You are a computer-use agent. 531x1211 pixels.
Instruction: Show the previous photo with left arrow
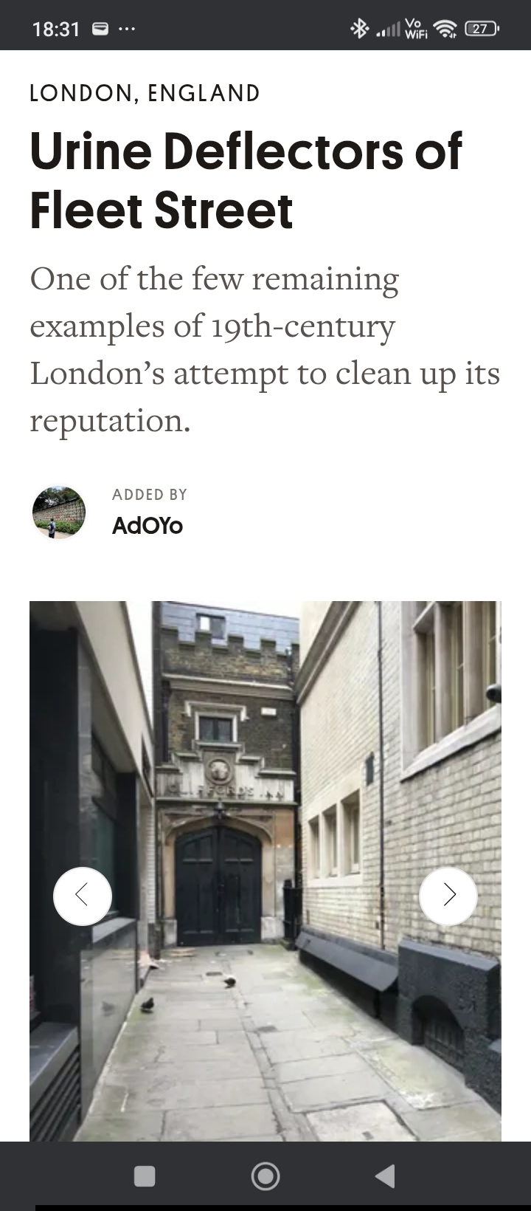(83, 896)
